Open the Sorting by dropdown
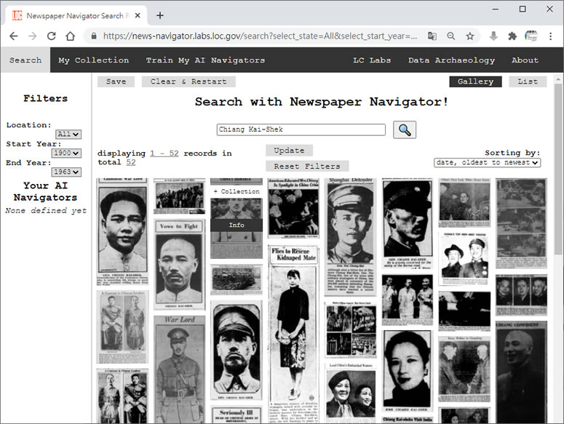564x424 pixels. point(488,162)
